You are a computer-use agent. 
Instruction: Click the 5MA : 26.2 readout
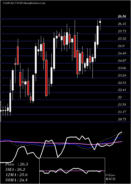coord(15,170)
